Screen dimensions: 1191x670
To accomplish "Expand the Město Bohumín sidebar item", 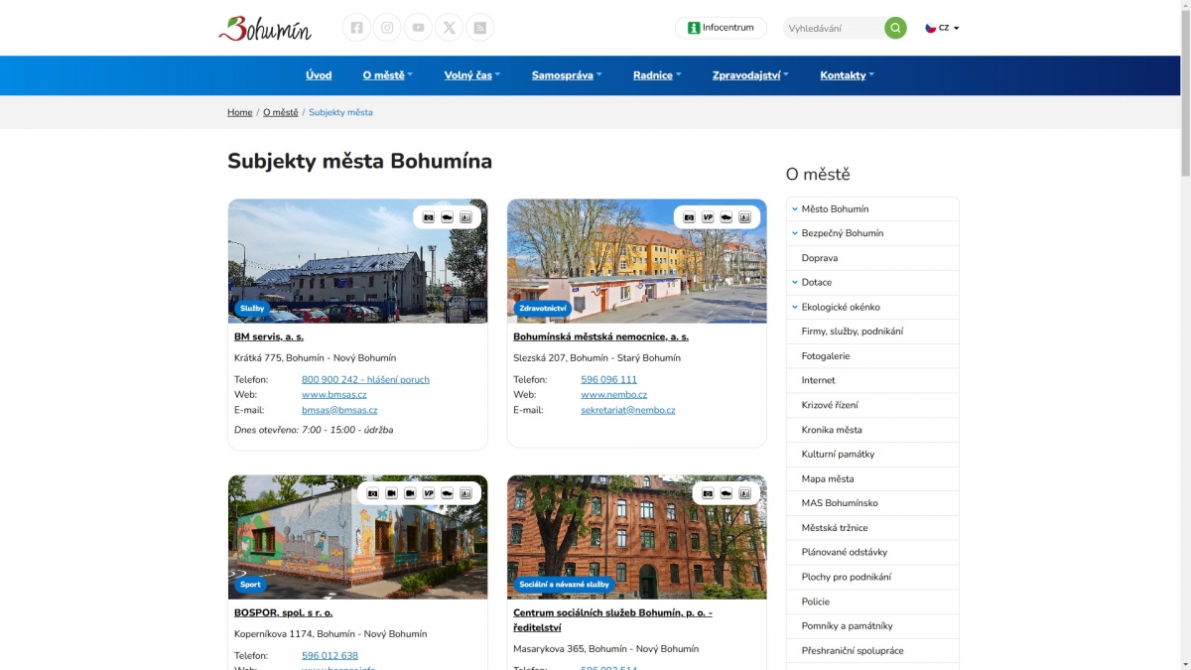I will [794, 209].
